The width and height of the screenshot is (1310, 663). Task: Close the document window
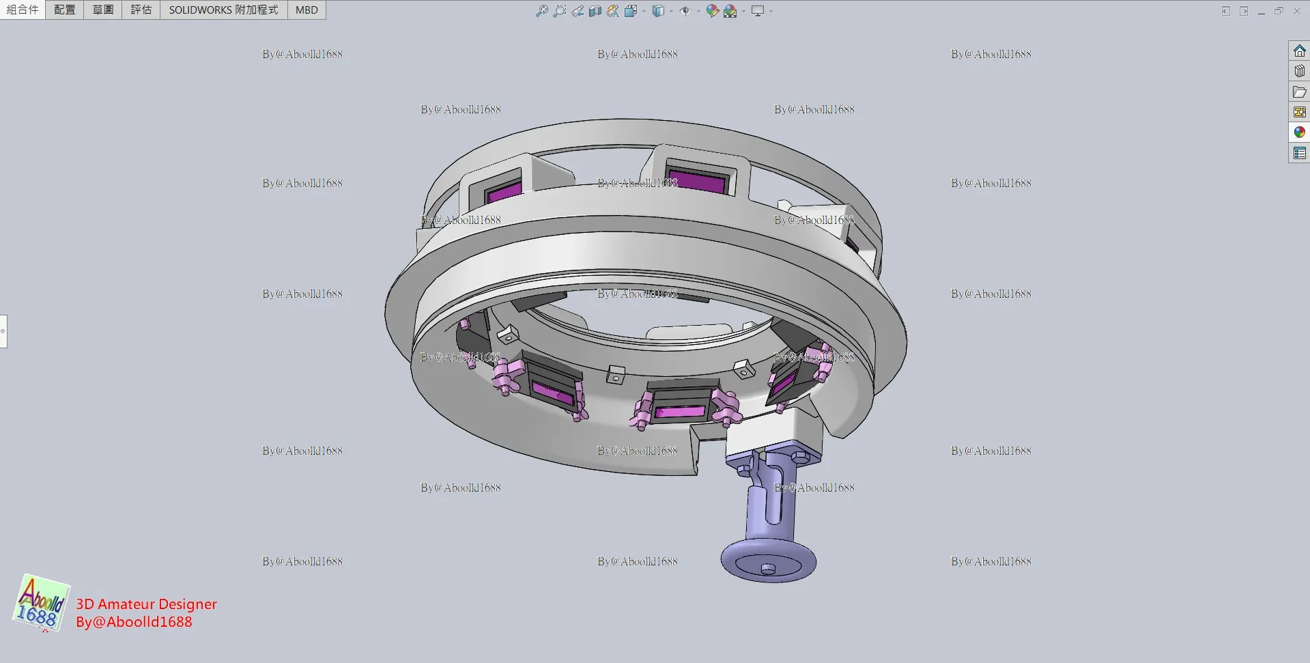tap(1297, 11)
